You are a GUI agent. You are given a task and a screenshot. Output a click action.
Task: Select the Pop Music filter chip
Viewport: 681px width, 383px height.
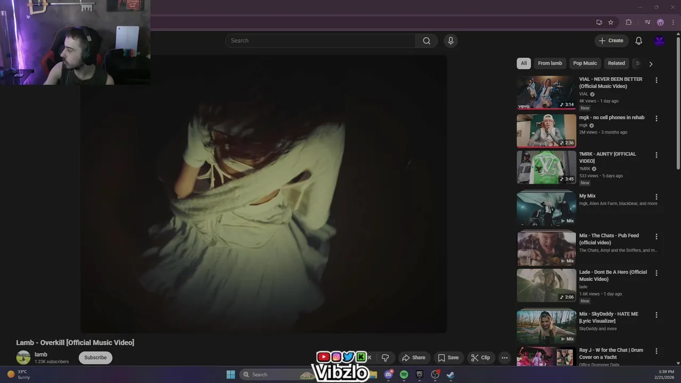[x=585, y=63]
